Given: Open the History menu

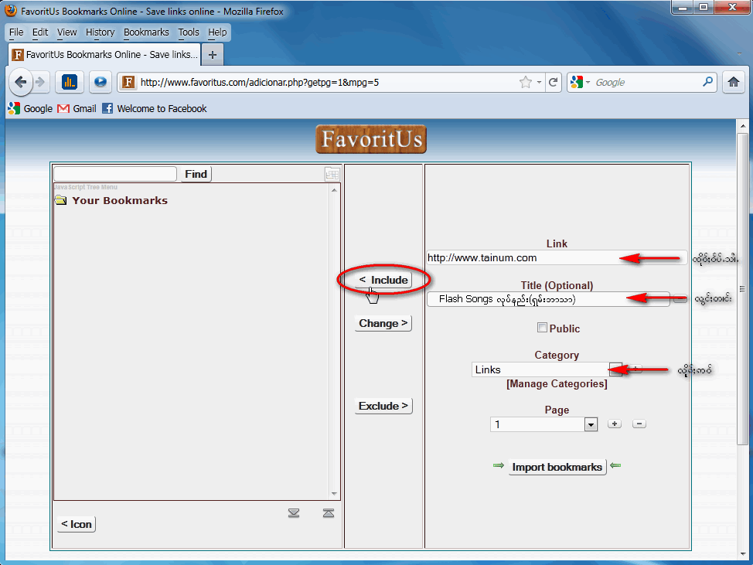Looking at the screenshot, I should [x=100, y=32].
